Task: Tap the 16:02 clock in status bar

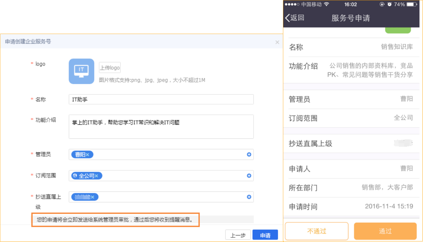Action: coord(350,4)
